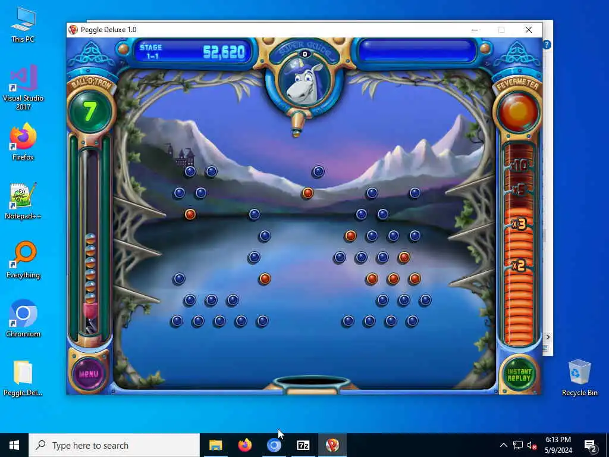Click the orange peg below the launcher
Screen dimensions: 609x457
click(x=307, y=193)
